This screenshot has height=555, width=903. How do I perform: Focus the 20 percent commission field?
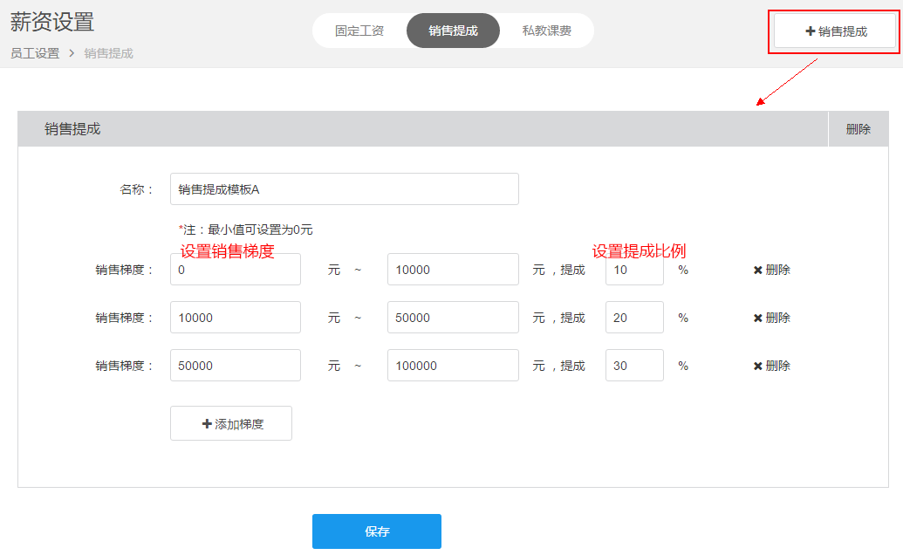[x=634, y=318]
